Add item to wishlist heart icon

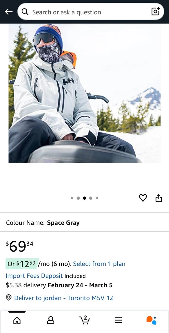click(143, 198)
